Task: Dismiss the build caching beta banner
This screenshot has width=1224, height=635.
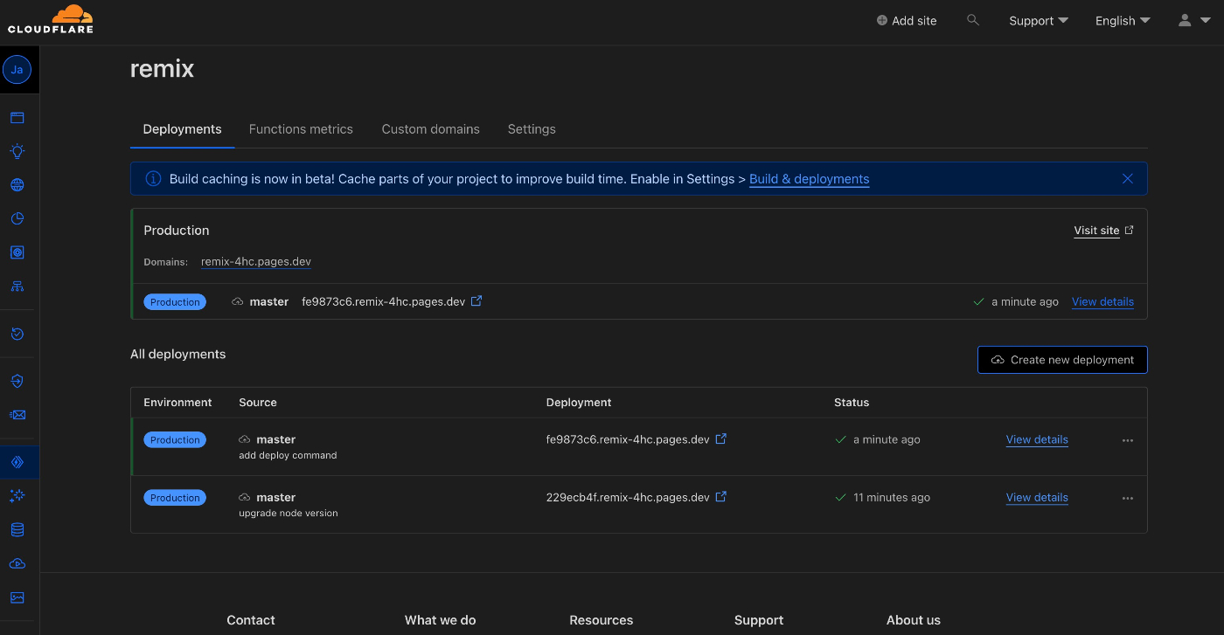Action: pyautogui.click(x=1127, y=178)
